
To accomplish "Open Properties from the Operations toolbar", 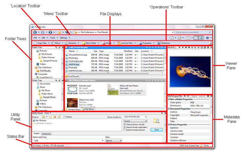I will 145,43.
